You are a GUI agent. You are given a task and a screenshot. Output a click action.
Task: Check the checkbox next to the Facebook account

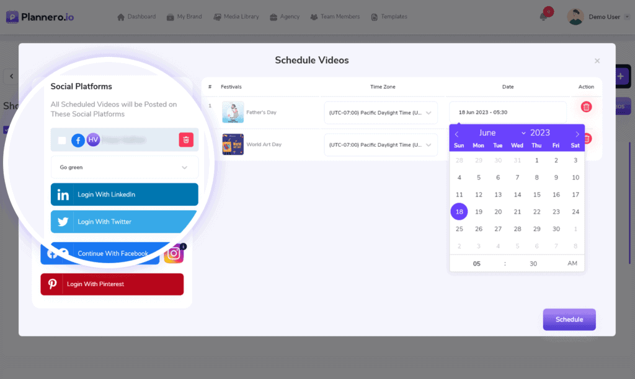(x=61, y=140)
